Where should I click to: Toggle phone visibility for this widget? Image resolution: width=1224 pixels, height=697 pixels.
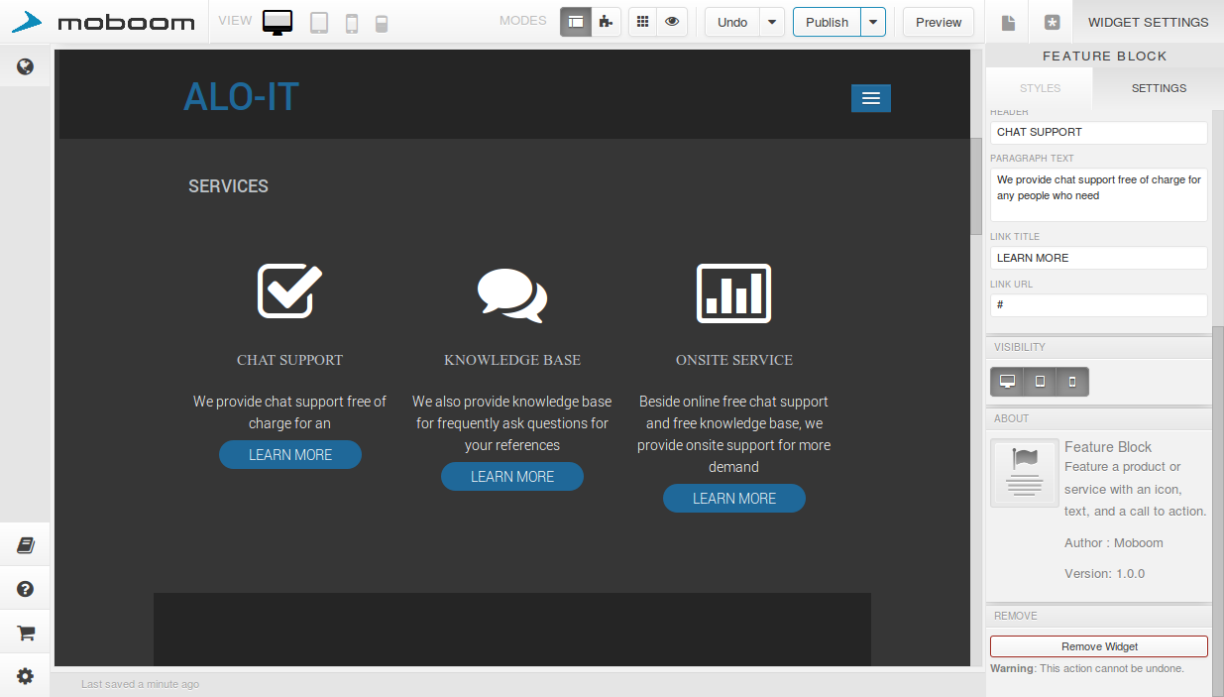pyautogui.click(x=1071, y=382)
